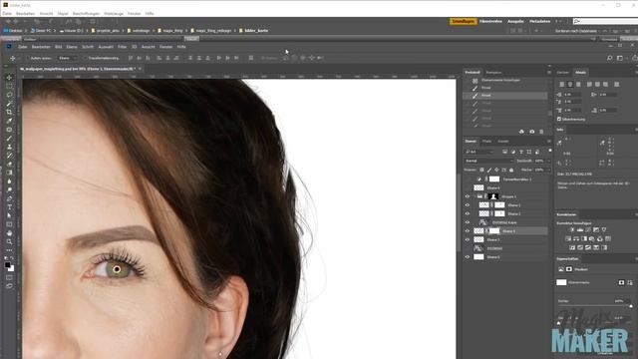Toggle visibility of Ebene 1 layer
Screen dimensions: 638x359
[x=468, y=205]
